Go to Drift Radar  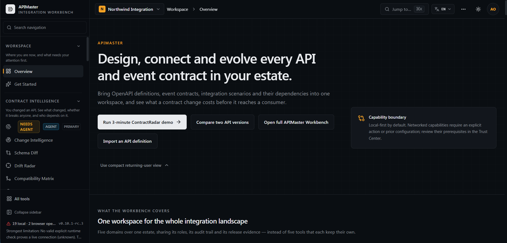click(43, 166)
